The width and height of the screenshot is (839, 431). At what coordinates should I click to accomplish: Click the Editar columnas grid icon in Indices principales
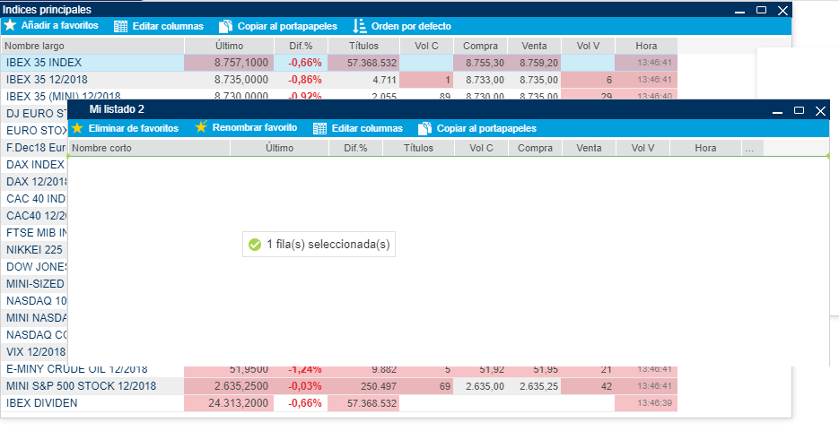tap(121, 26)
